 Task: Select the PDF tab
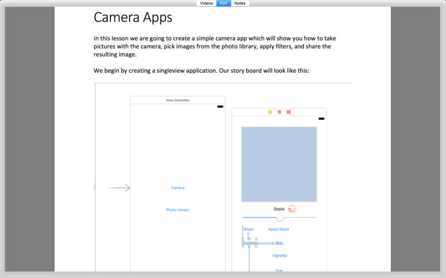(224, 3)
